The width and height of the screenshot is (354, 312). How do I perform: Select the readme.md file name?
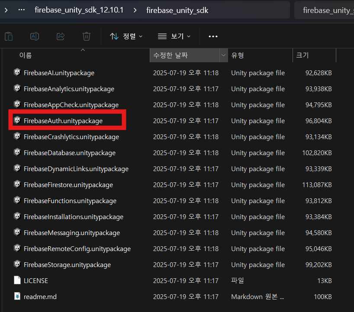pos(40,297)
